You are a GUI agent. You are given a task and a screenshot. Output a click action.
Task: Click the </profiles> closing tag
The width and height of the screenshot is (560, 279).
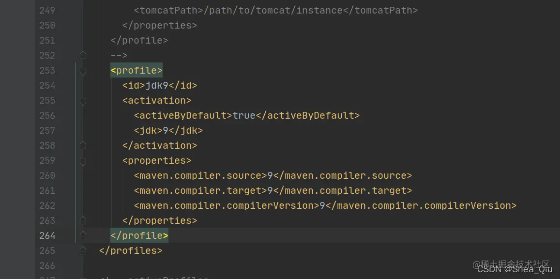(x=131, y=251)
